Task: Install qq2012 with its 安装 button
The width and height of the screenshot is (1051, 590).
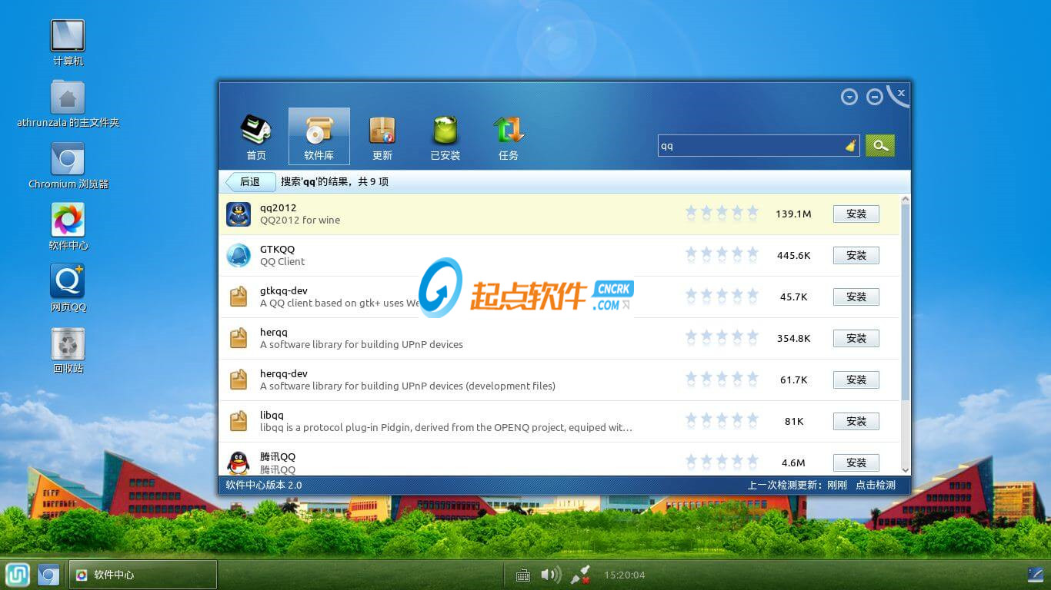Action: [856, 214]
